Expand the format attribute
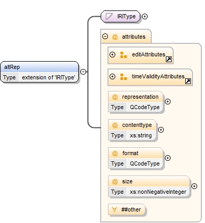The height and width of the screenshot is (223, 205). click(x=167, y=158)
